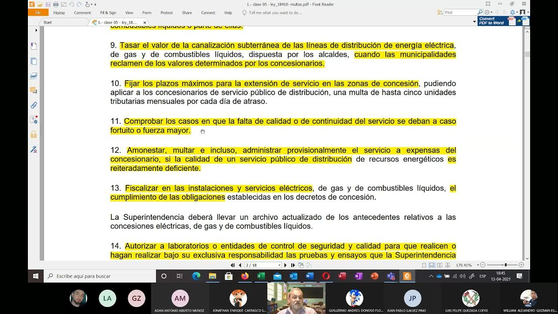Open the comments panel in sidebar

point(34,90)
